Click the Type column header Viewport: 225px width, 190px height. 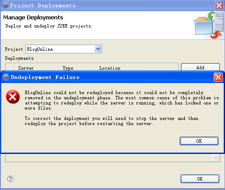coord(77,68)
